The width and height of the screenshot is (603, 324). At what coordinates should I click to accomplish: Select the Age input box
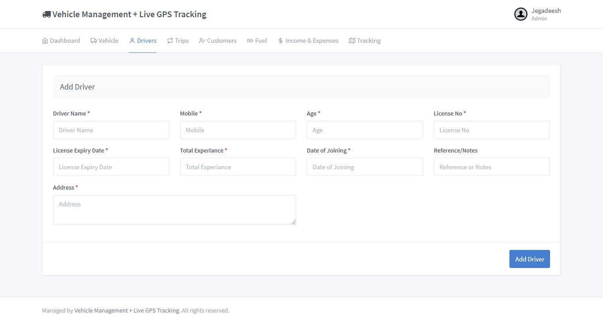coord(365,130)
